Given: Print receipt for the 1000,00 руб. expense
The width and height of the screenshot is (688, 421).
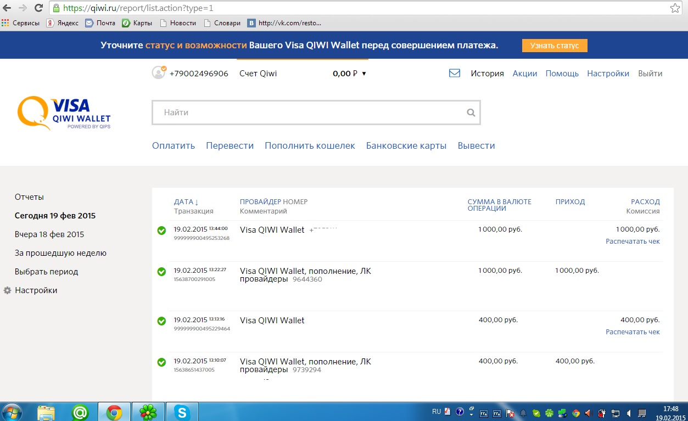Looking at the screenshot, I should (633, 241).
